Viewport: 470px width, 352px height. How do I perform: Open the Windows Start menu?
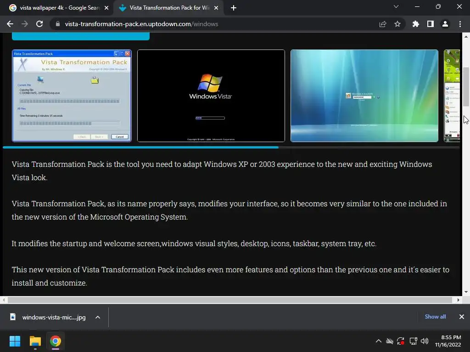coord(15,341)
